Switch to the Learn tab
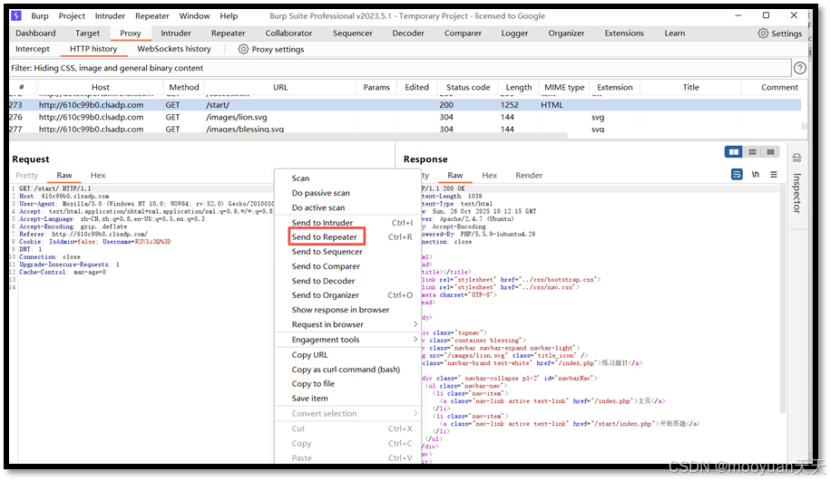 (674, 33)
